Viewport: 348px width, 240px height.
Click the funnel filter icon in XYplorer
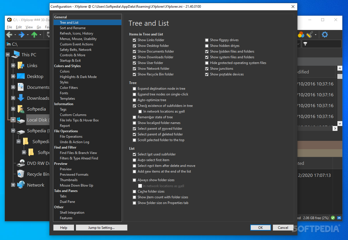point(305,44)
